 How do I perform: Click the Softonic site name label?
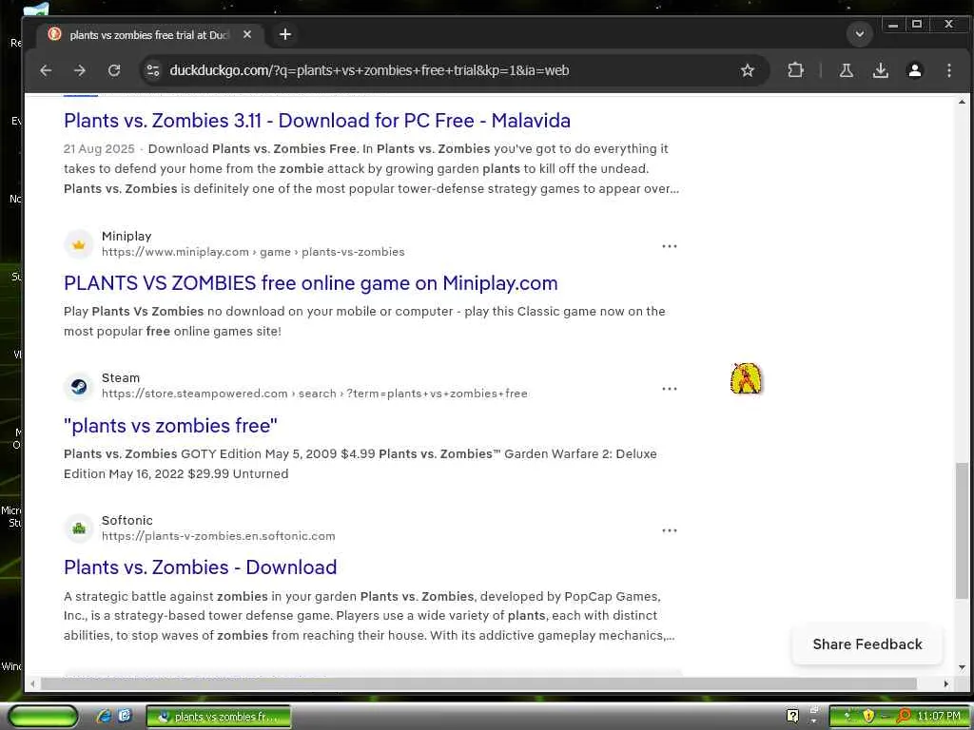[127, 520]
